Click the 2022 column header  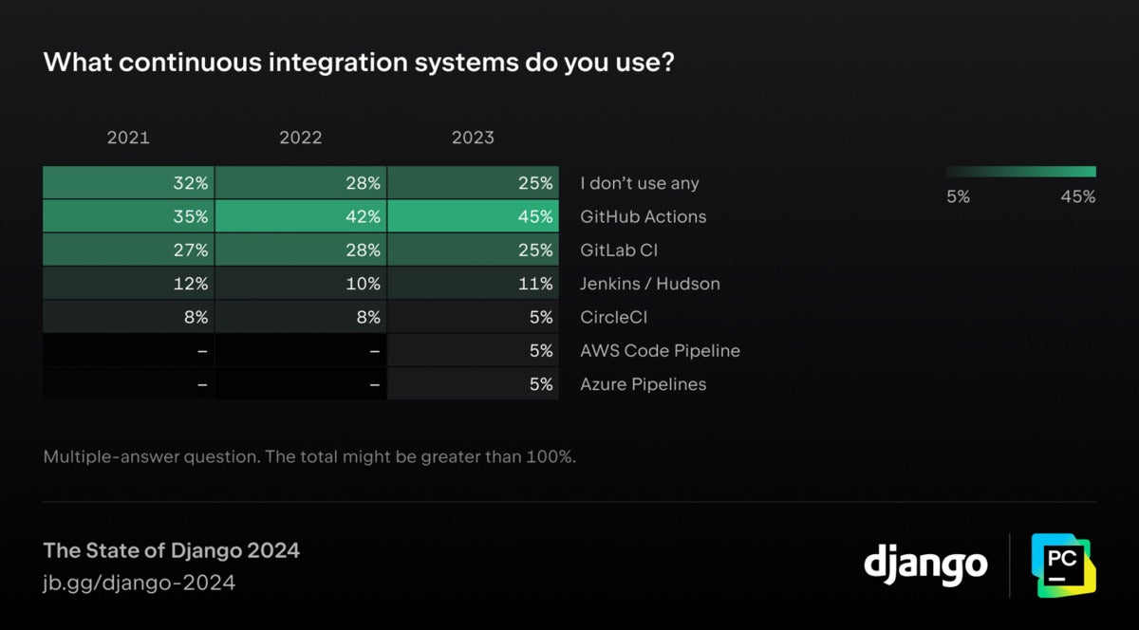click(x=301, y=138)
